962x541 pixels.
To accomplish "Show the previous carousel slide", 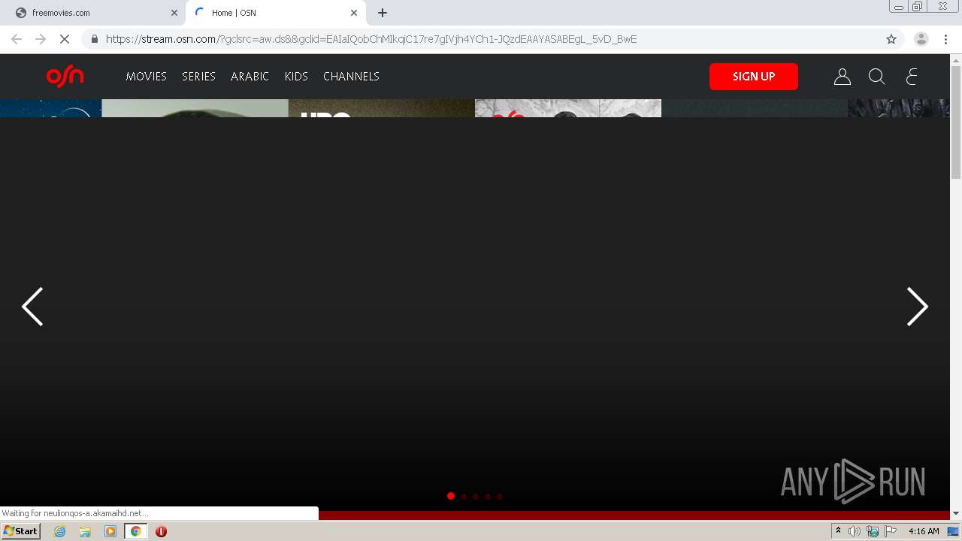I will pyautogui.click(x=32, y=307).
